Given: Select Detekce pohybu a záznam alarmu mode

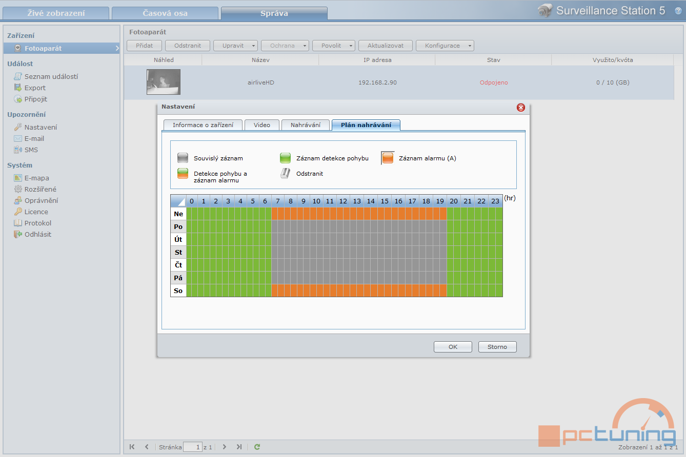Looking at the screenshot, I should pos(183,174).
